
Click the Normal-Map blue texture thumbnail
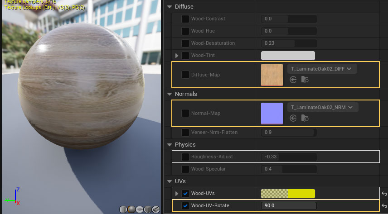click(x=272, y=114)
